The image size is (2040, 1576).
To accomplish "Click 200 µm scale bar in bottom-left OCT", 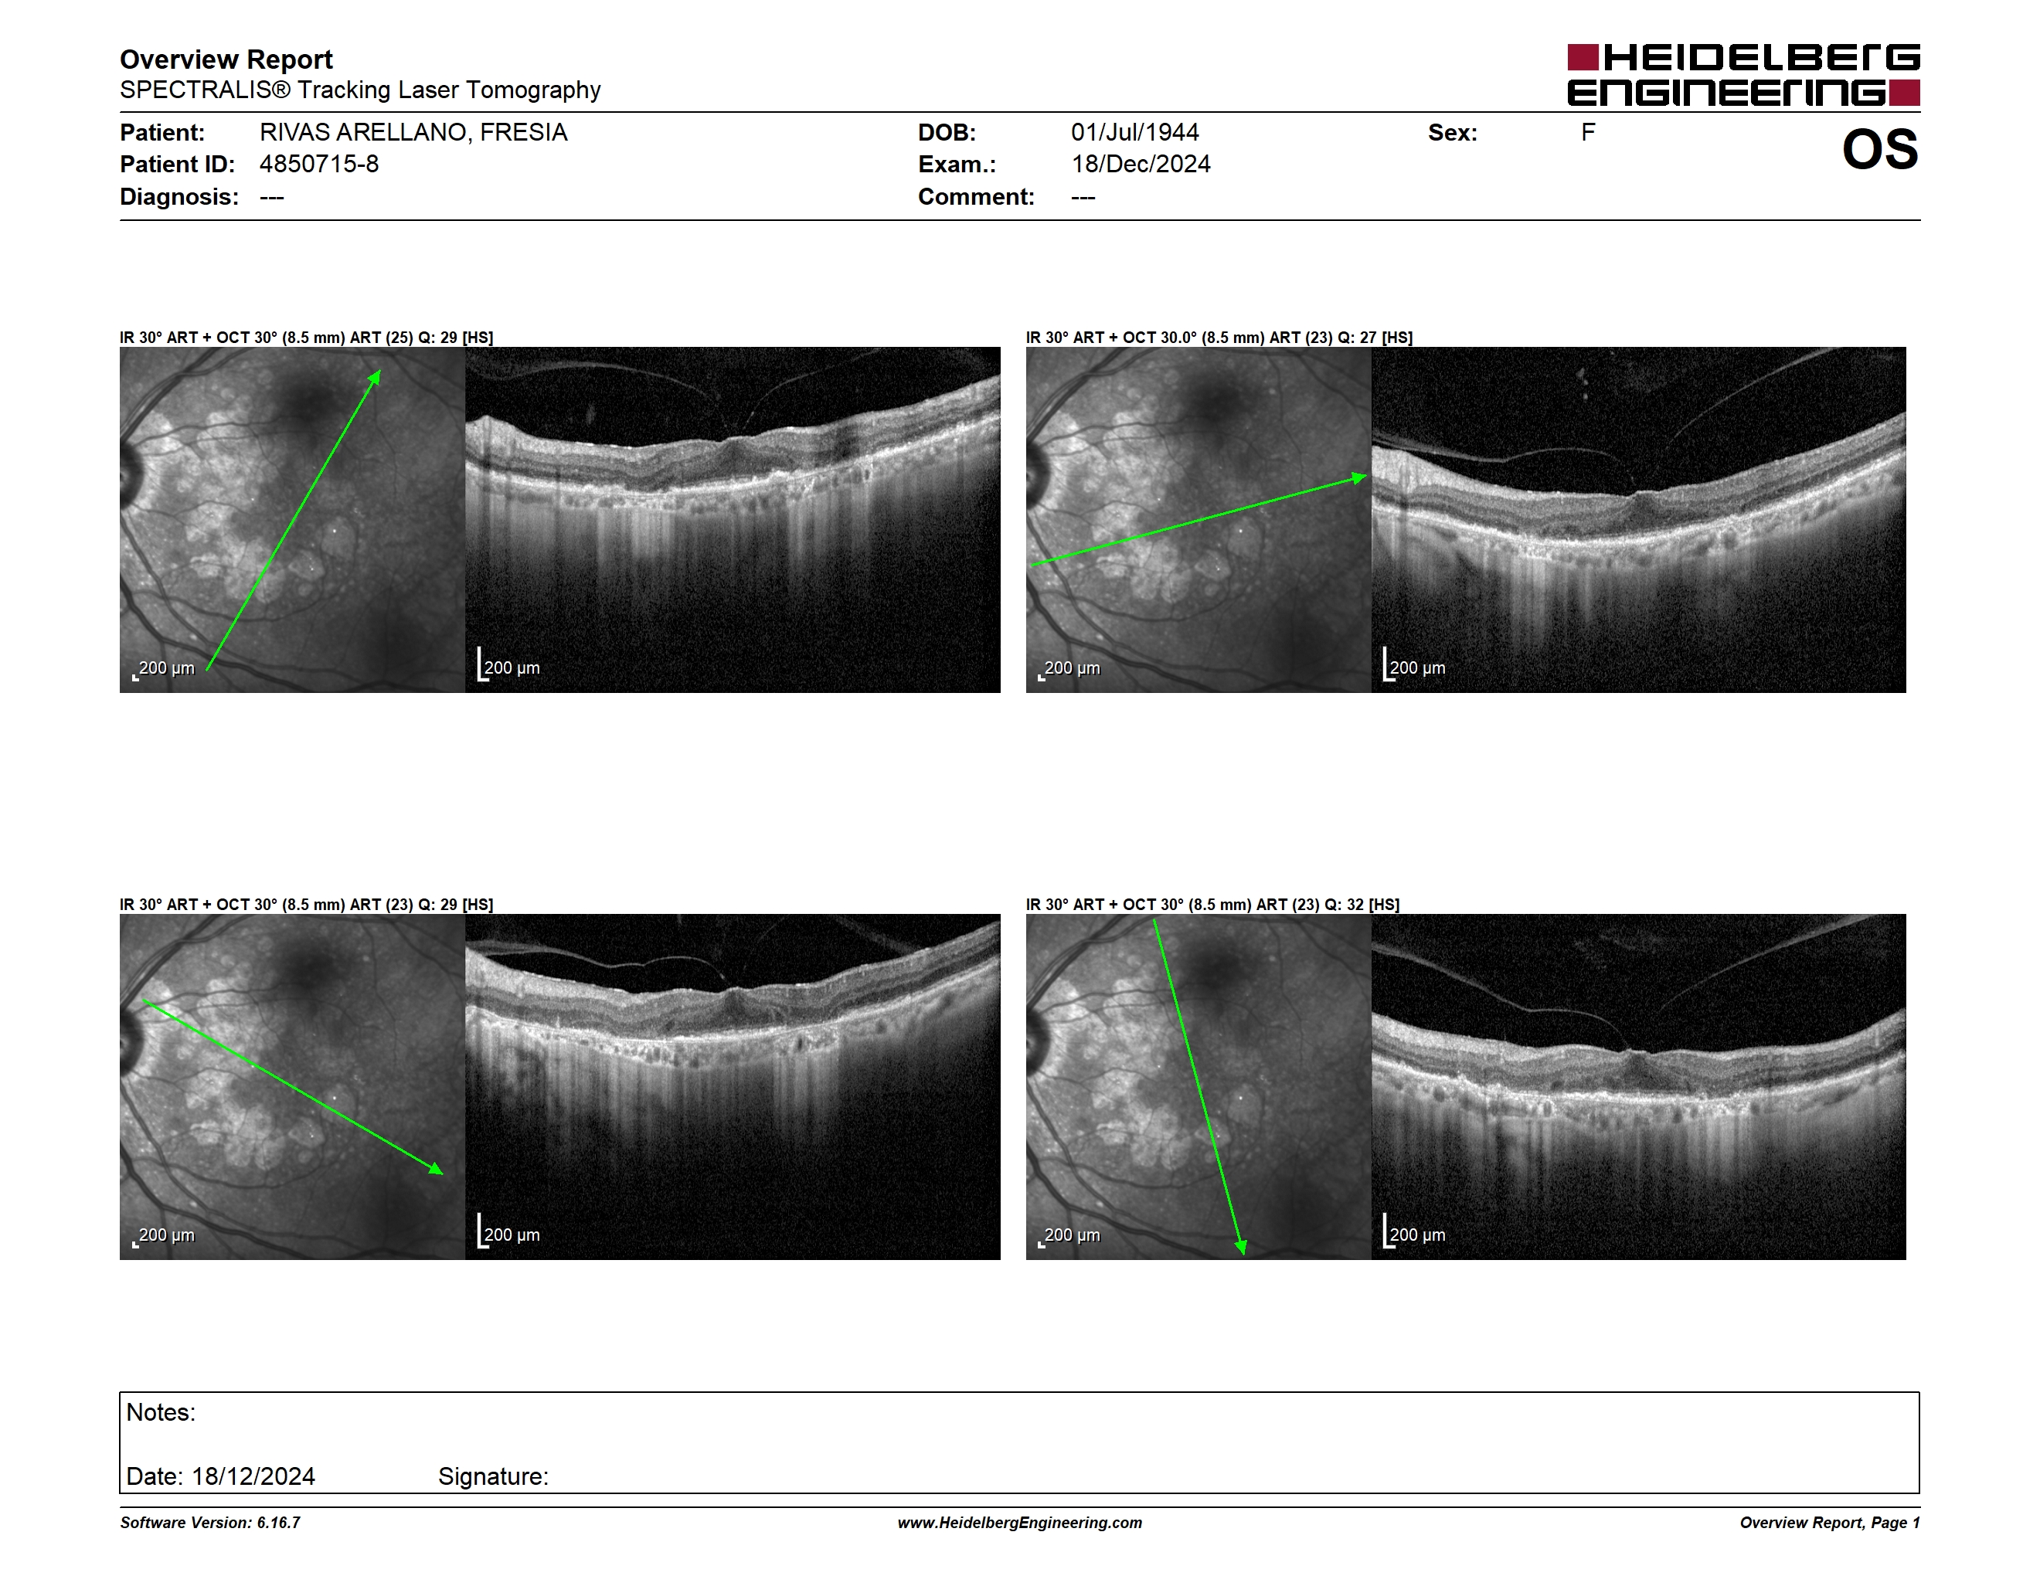I will 508,1231.
